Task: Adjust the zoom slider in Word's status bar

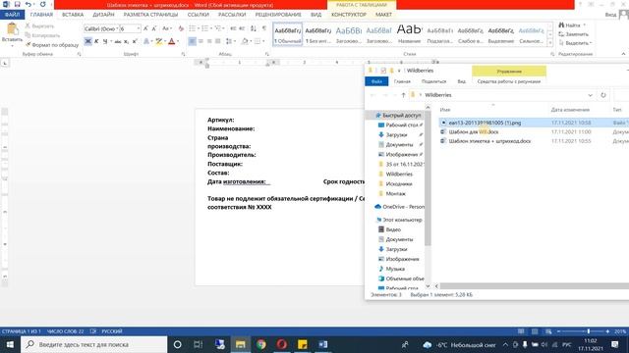Action: tap(589, 331)
